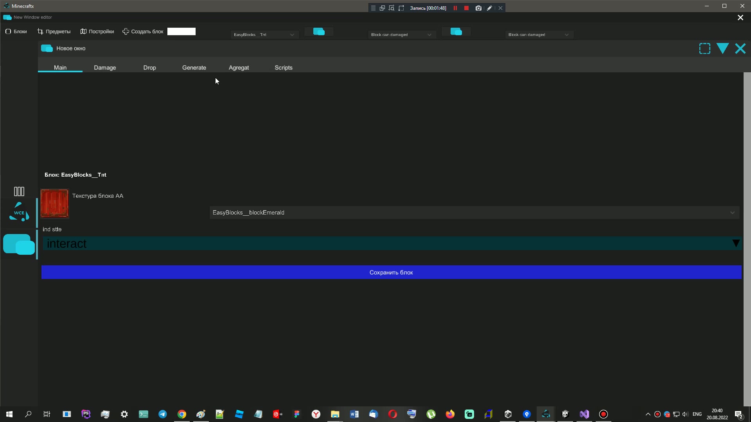
Task: Stop the screen recording
Action: coord(466,8)
